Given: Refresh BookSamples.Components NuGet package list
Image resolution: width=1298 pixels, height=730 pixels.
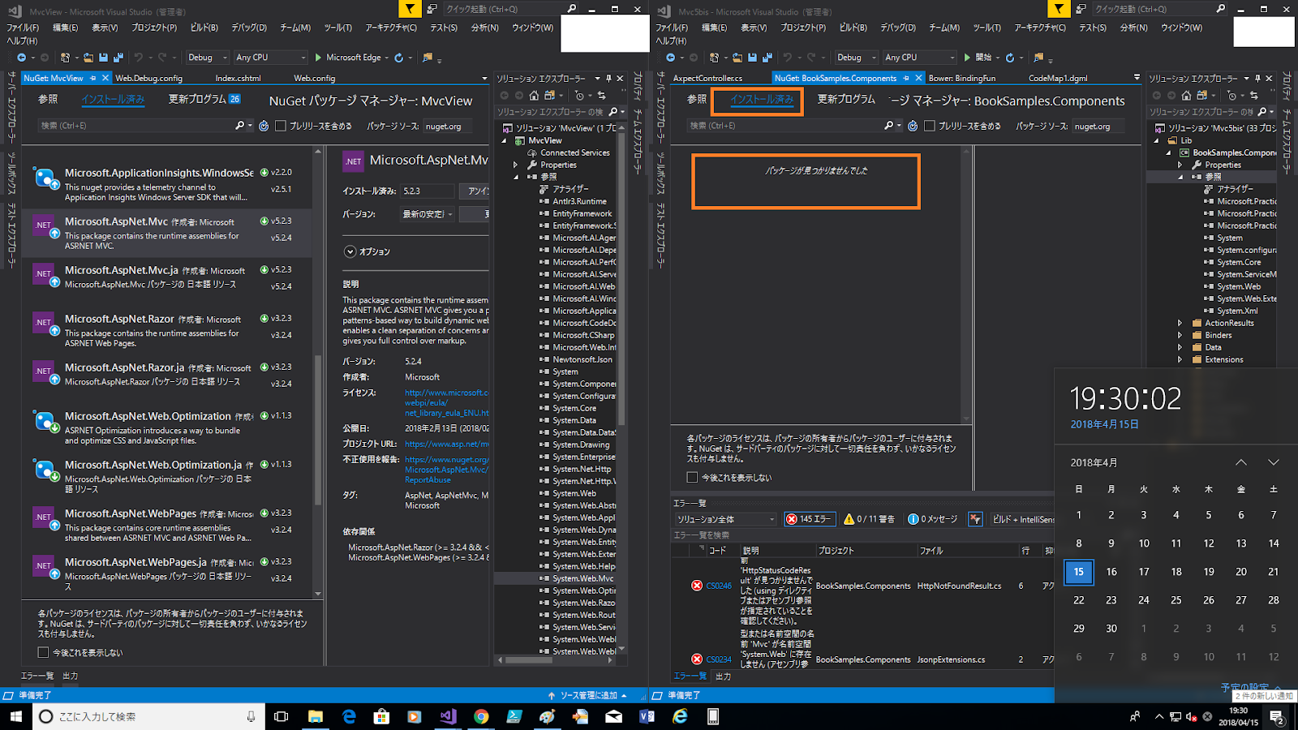Looking at the screenshot, I should (913, 126).
